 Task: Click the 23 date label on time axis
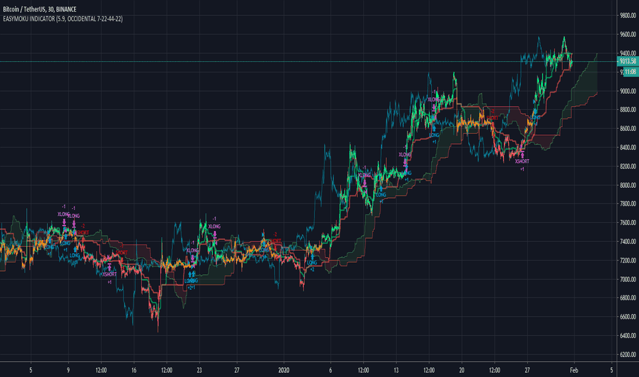pos(200,370)
